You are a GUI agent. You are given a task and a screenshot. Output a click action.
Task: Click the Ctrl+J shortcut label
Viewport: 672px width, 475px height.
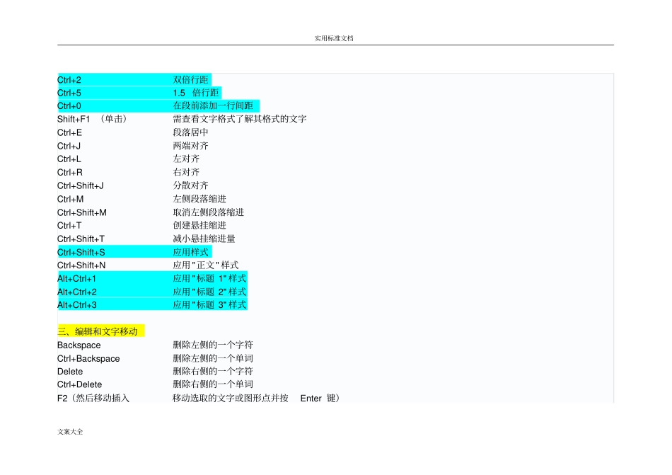click(69, 146)
